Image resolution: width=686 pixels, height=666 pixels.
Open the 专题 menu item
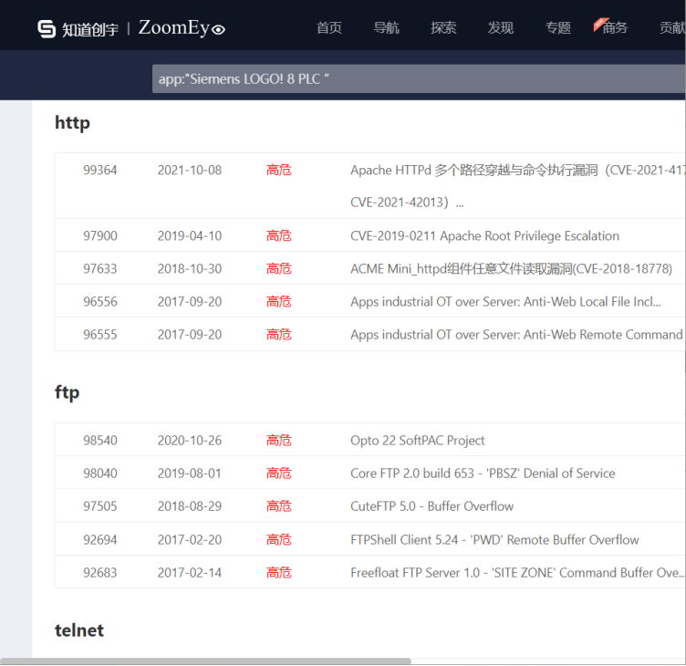click(557, 28)
